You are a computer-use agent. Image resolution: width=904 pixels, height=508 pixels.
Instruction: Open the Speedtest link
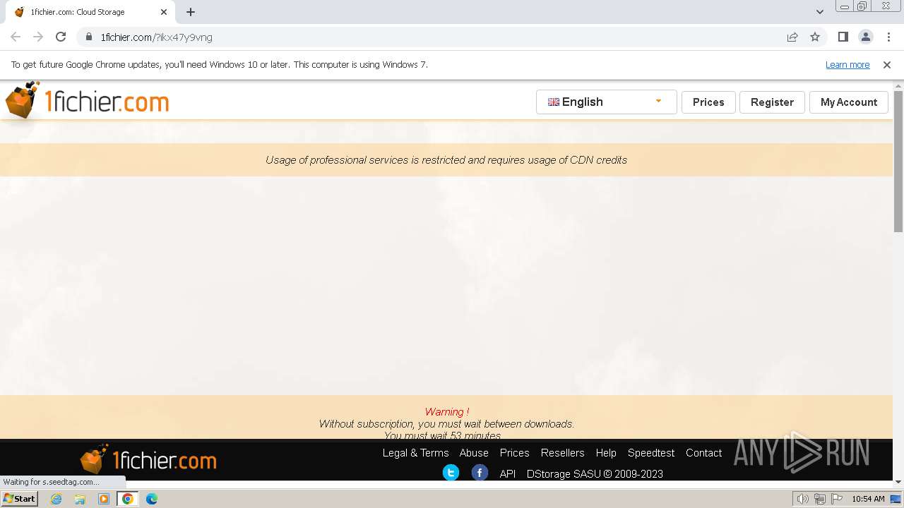point(651,453)
